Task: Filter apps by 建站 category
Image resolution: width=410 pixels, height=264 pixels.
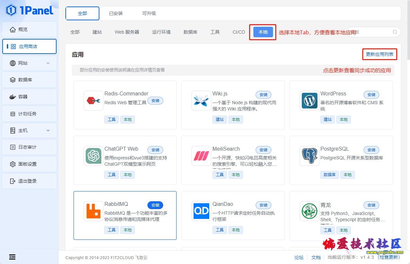Action: [x=97, y=32]
